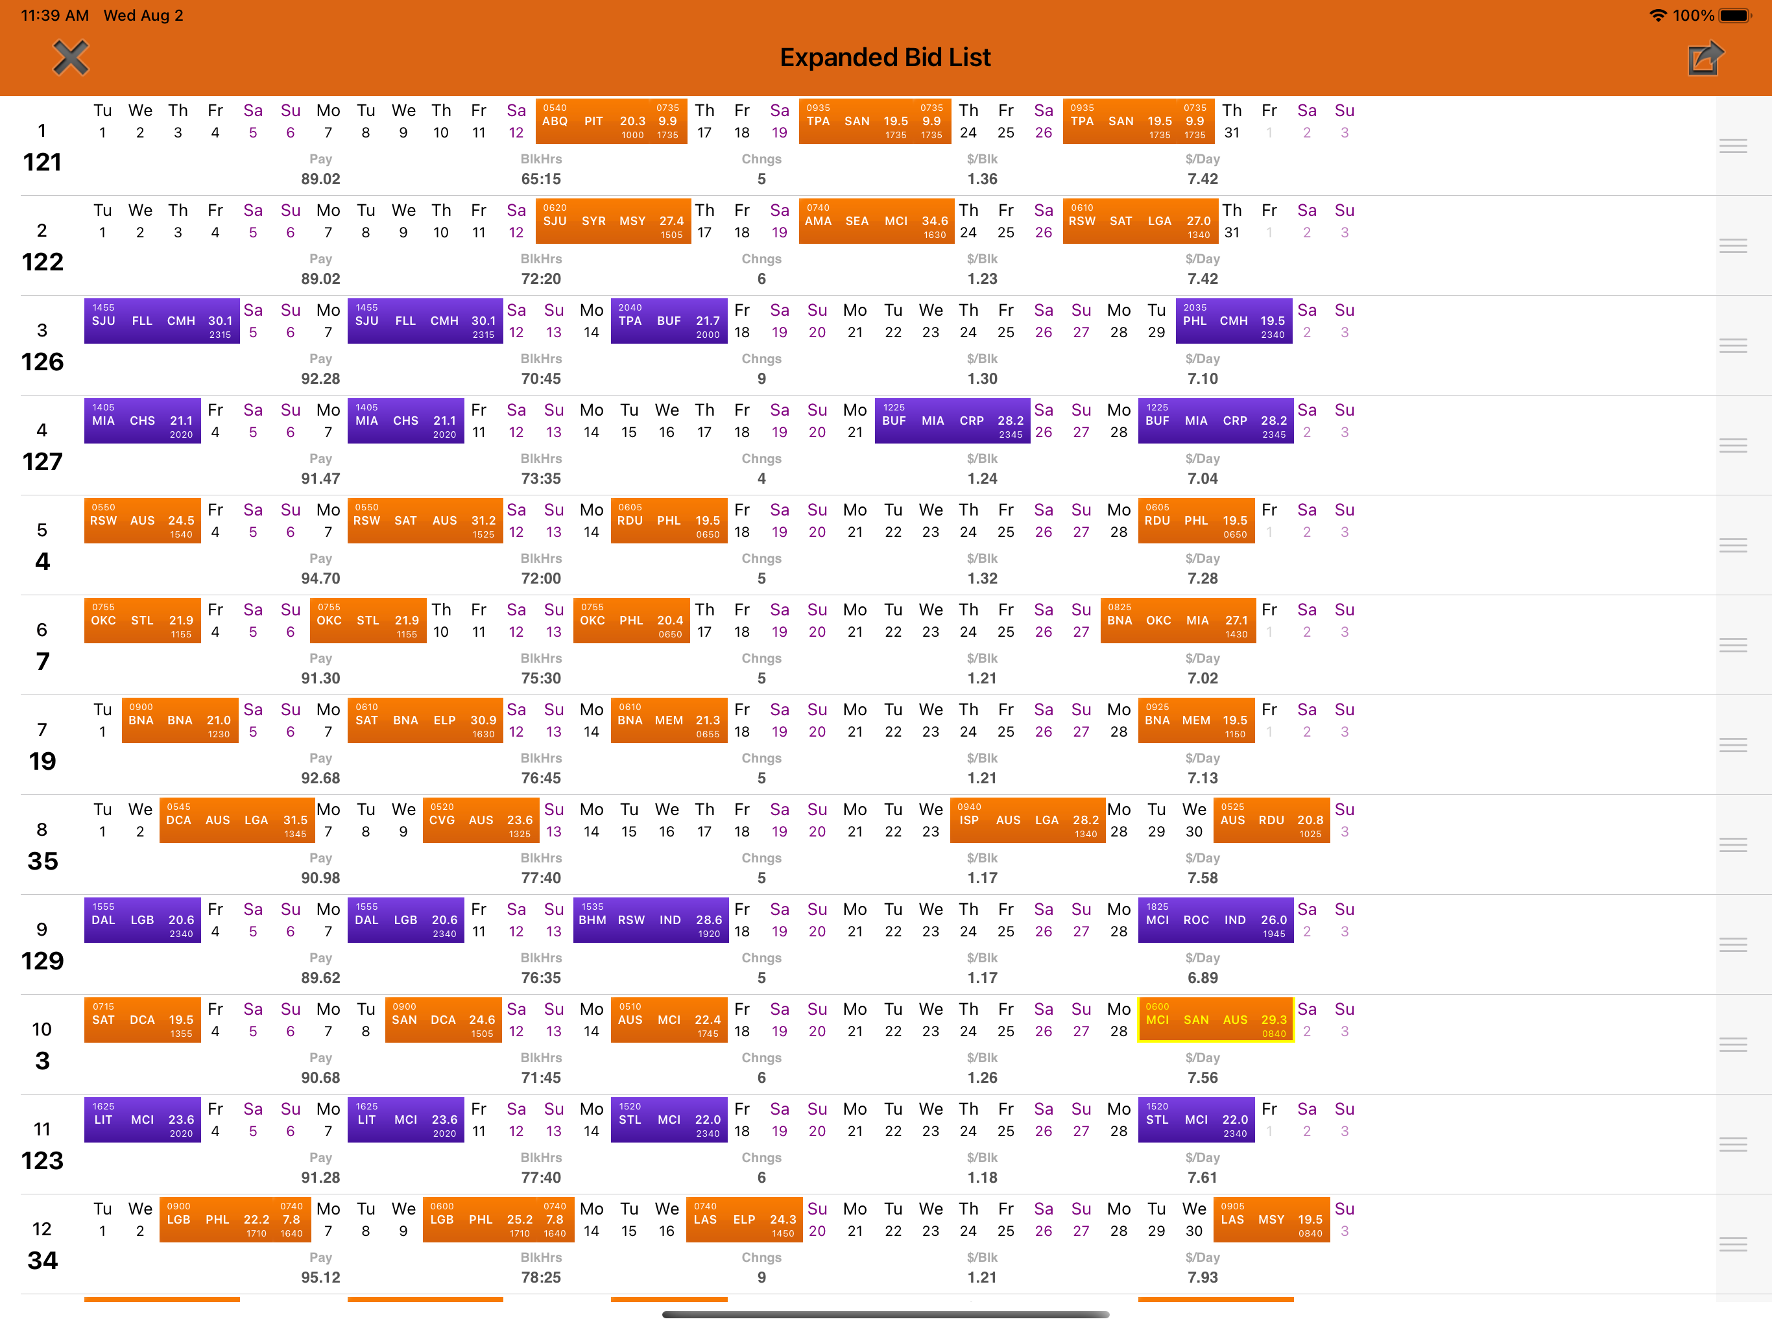Select the MCI ROC IND 26.0 trip

tap(1216, 920)
